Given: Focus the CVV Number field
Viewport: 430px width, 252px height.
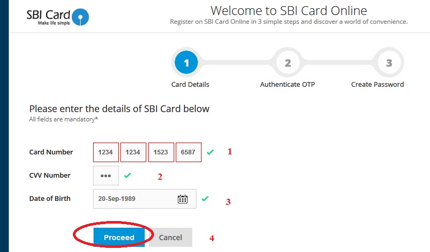Looking at the screenshot, I should click(106, 176).
